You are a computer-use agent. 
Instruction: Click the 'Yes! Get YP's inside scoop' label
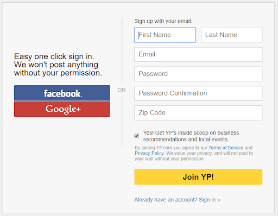[191, 136]
